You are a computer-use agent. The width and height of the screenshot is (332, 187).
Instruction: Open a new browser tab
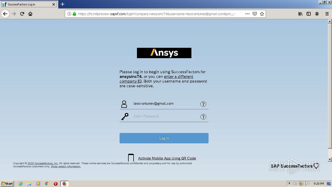click(63, 4)
